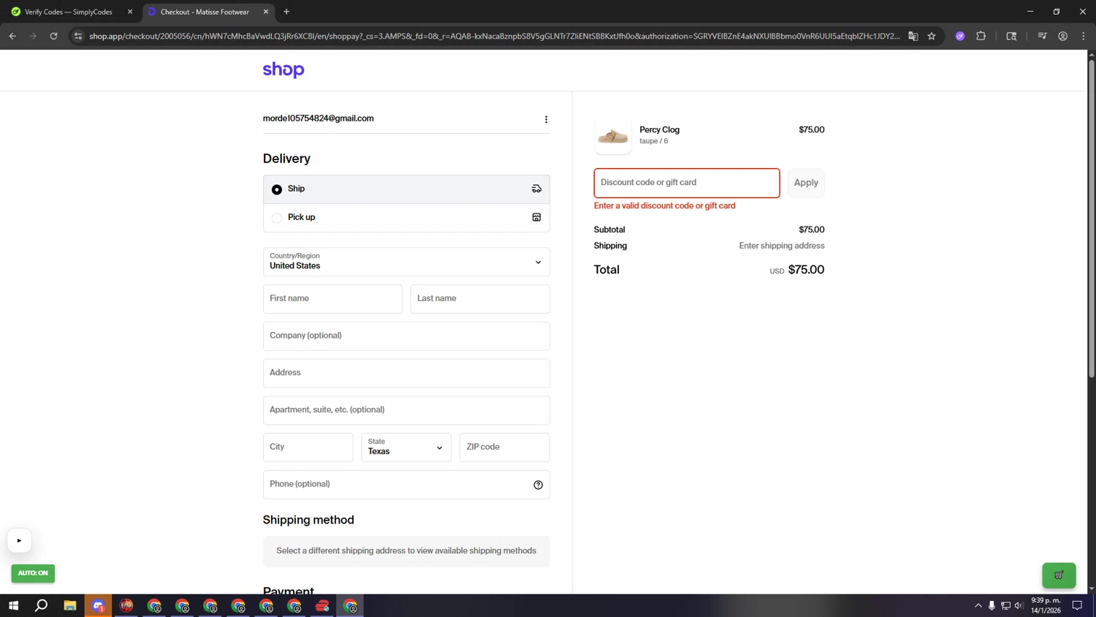1096x617 pixels.
Task: Click the Company (optional) field
Action: tap(406, 336)
